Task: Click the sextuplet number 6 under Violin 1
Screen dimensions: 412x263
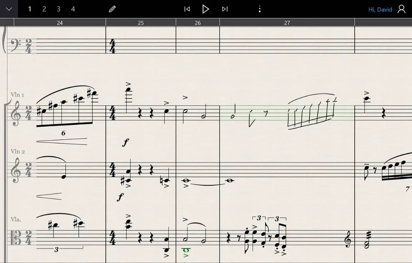Action: coord(63,133)
